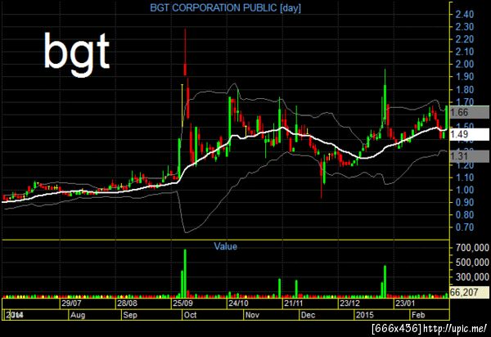Click the 23/01 date label
Image resolution: width=491 pixels, height=337 pixels.
click(405, 303)
